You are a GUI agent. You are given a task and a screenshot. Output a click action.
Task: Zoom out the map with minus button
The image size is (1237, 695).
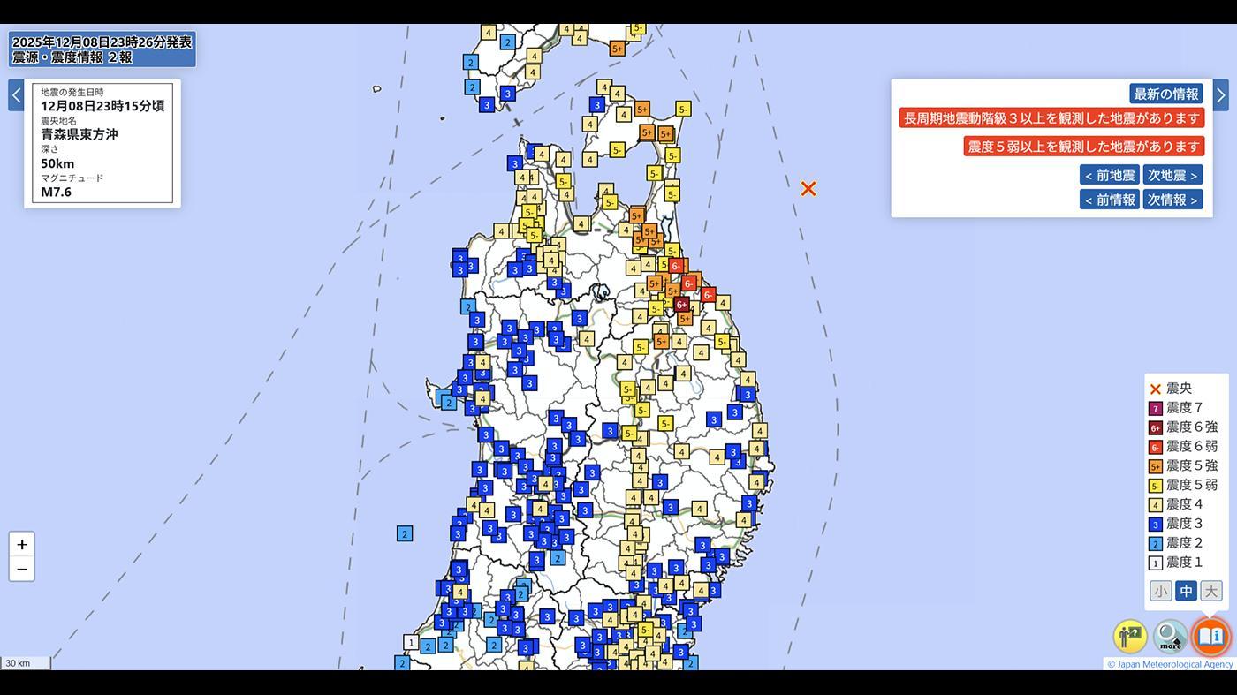[22, 569]
